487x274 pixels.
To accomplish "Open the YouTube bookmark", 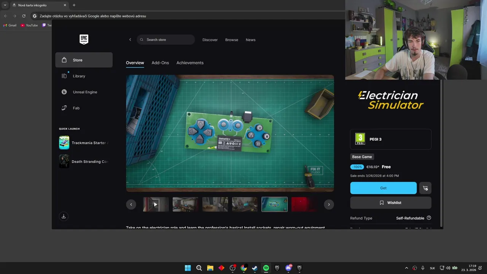I will (x=29, y=25).
